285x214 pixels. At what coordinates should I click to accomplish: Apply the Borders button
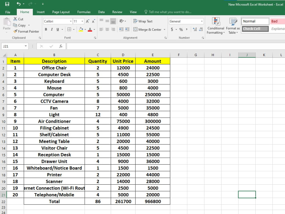click(69, 29)
